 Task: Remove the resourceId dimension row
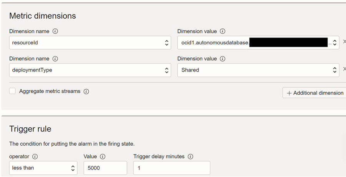[344, 42]
